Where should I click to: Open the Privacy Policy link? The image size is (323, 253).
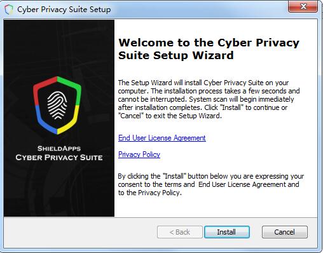(139, 154)
